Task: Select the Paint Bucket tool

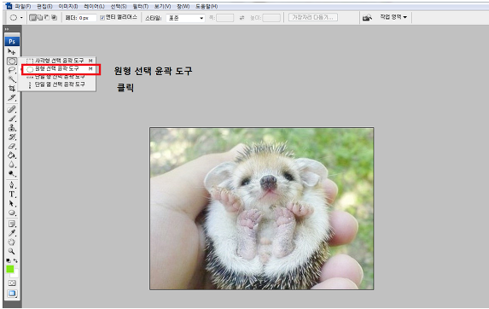Action: point(12,155)
